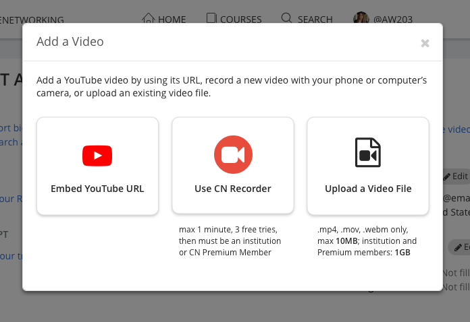Click the courses book icon
Image resolution: width=470 pixels, height=322 pixels.
pos(211,18)
